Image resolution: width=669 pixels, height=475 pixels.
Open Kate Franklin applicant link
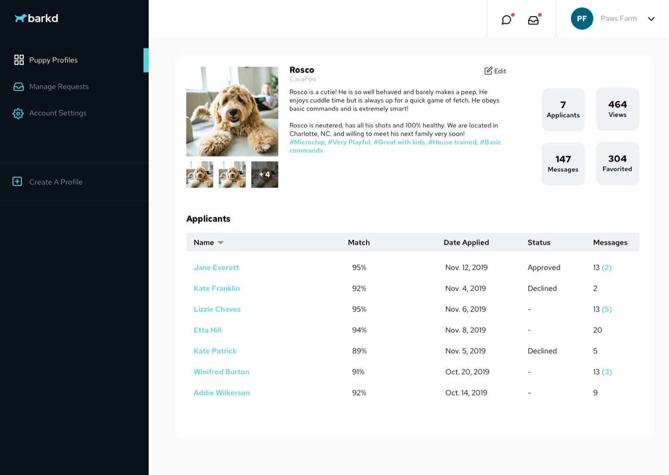tap(216, 288)
